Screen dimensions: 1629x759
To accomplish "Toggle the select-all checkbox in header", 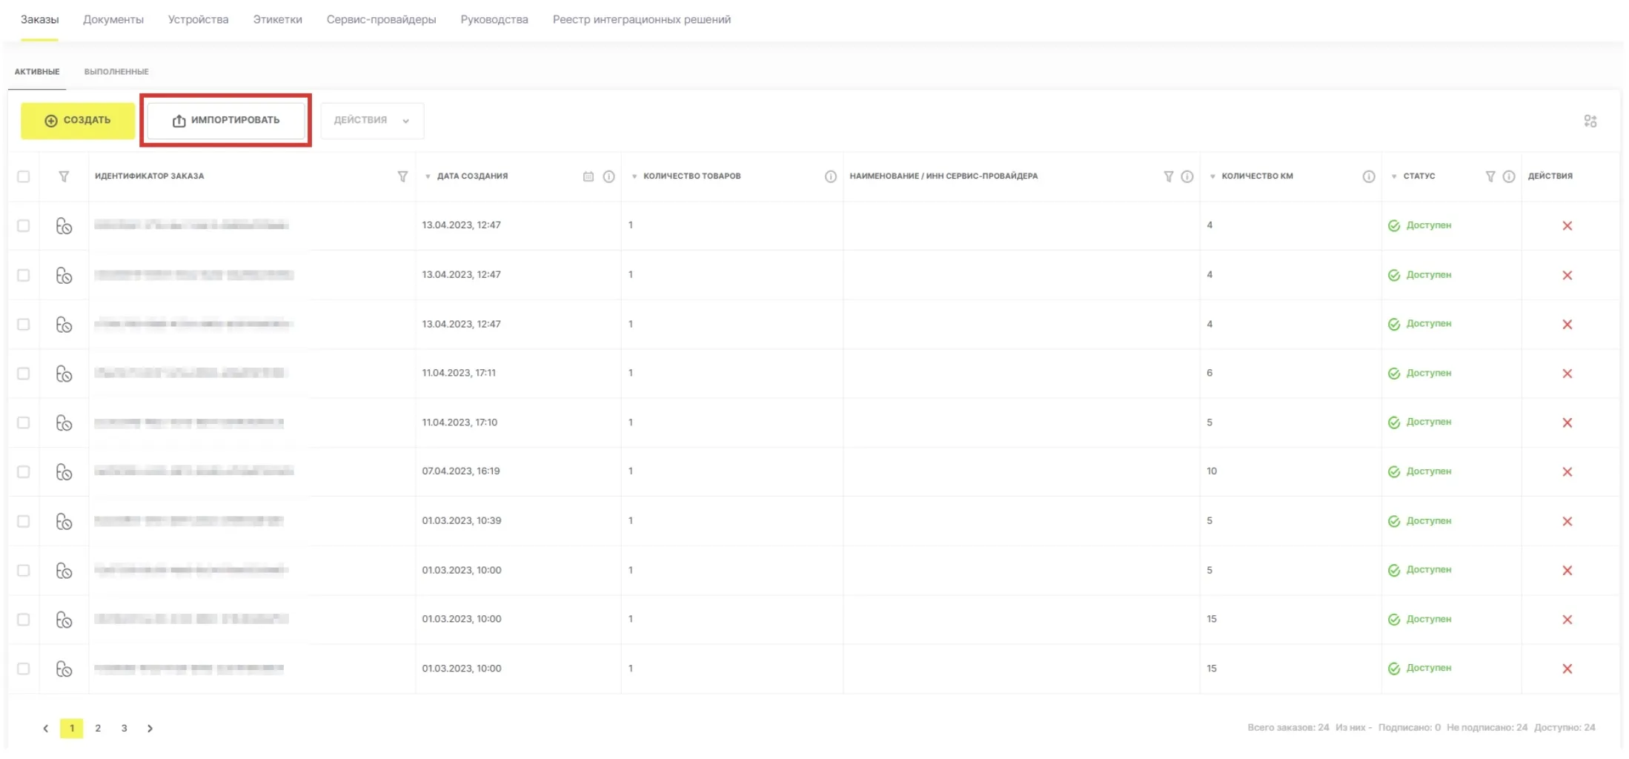I will [x=24, y=176].
